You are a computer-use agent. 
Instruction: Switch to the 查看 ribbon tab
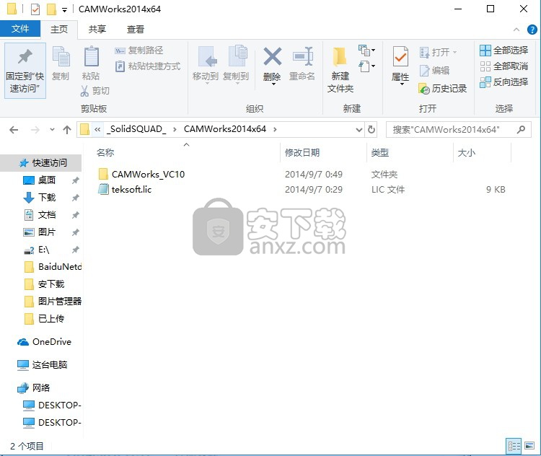pos(136,30)
